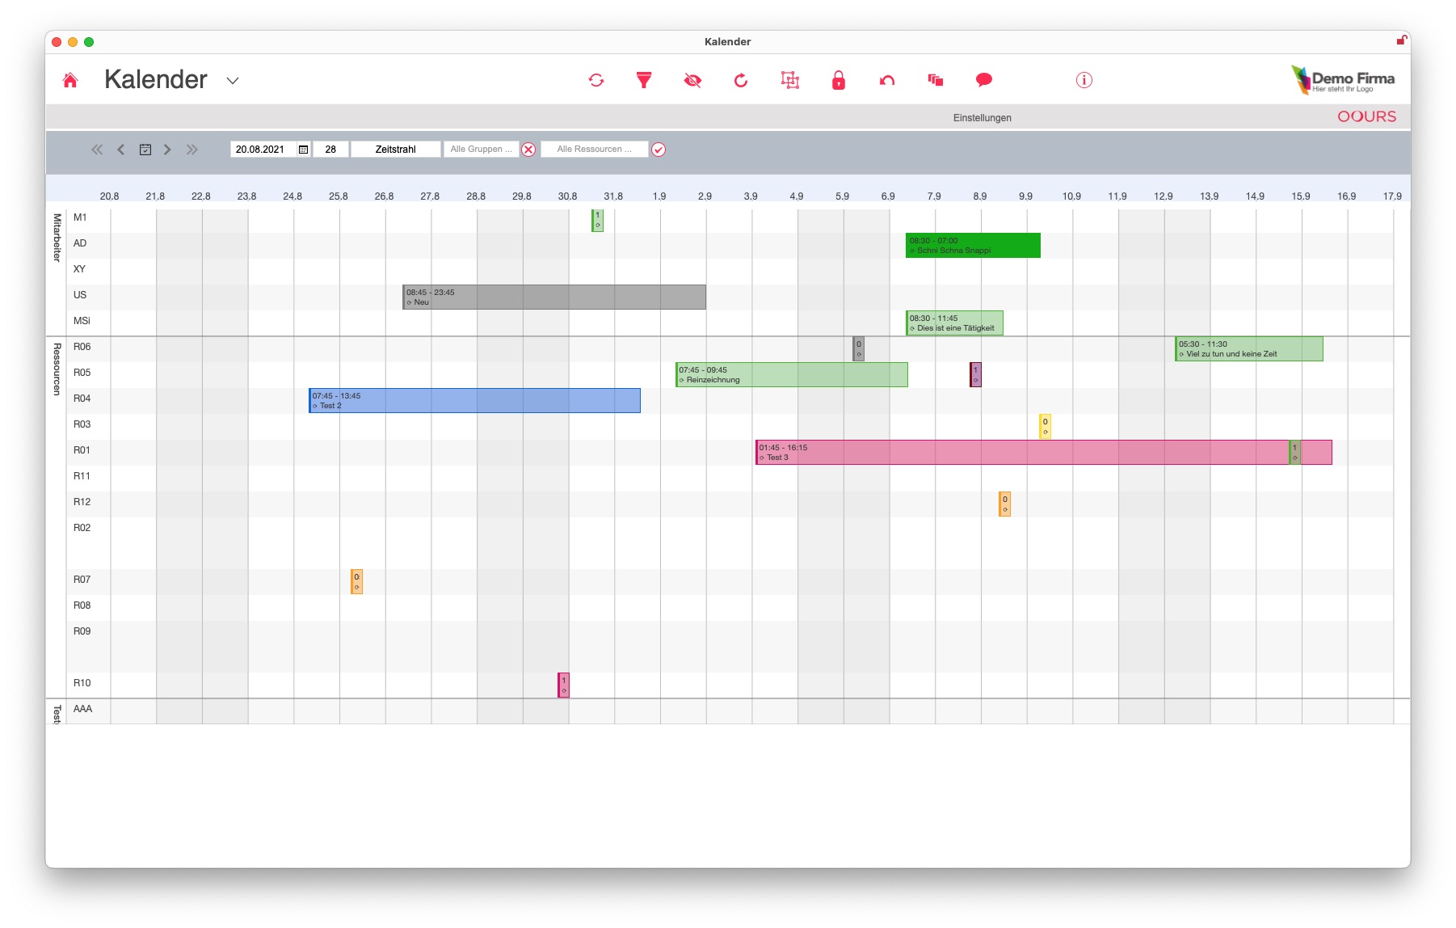Click the 17.9 date column header
The image size is (1456, 928).
[x=1392, y=196]
